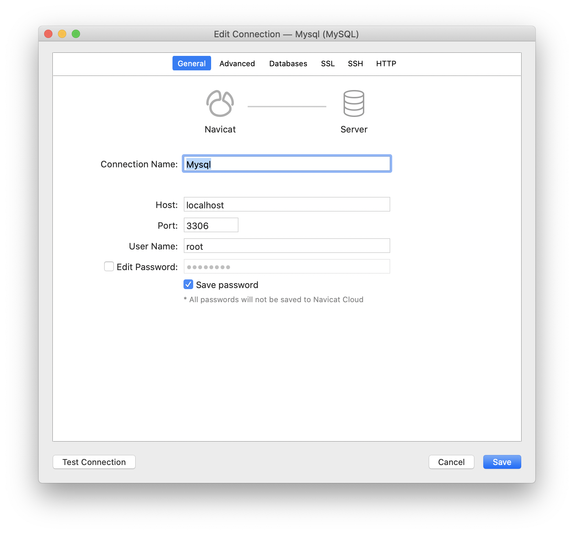Cancel editing the connection
This screenshot has height=534, width=574.
pos(451,462)
